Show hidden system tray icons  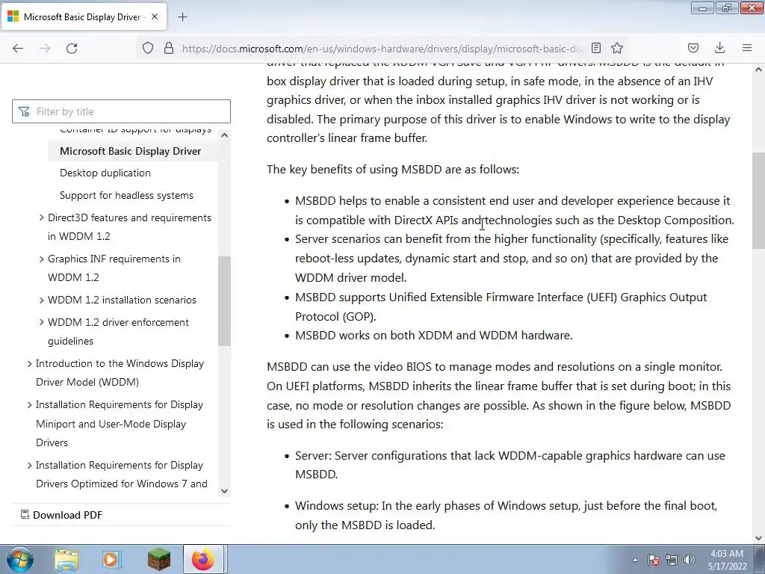[635, 560]
